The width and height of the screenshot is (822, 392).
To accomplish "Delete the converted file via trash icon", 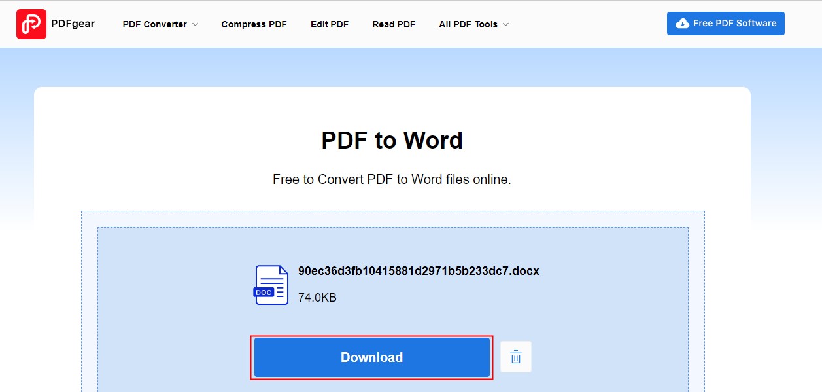I will [515, 357].
